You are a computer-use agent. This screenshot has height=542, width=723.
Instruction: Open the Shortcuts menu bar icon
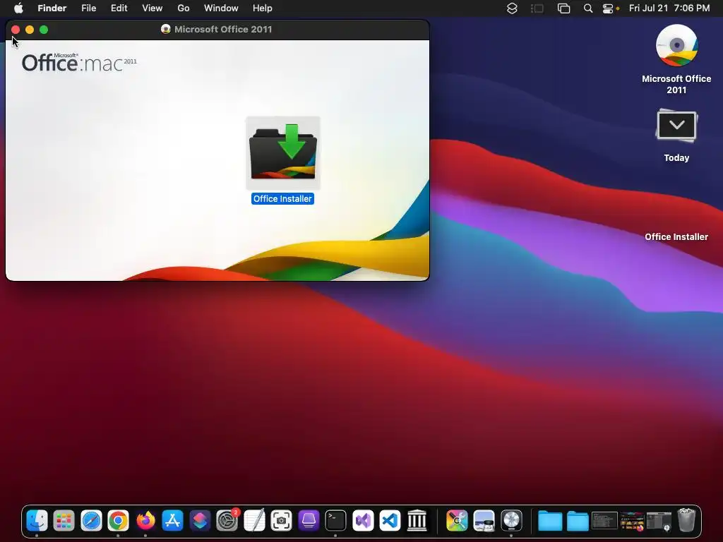[x=512, y=8]
